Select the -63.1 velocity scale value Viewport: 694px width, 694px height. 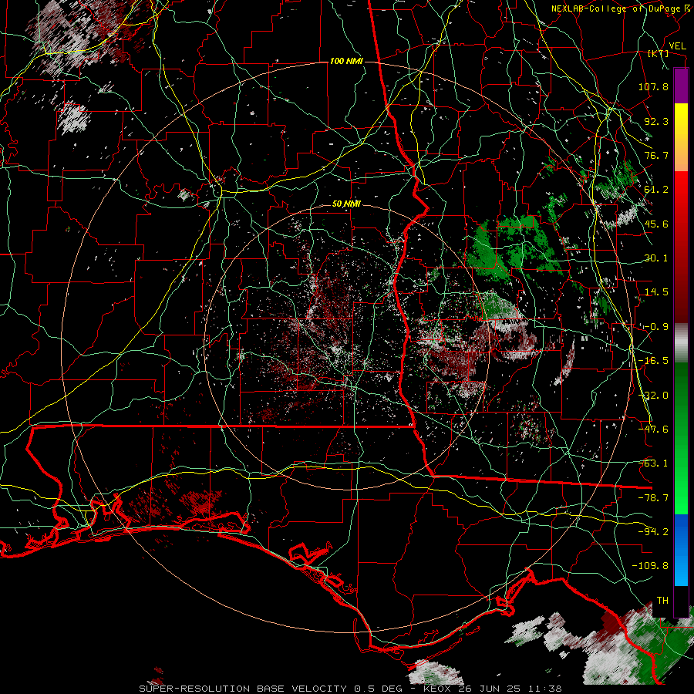coord(653,463)
